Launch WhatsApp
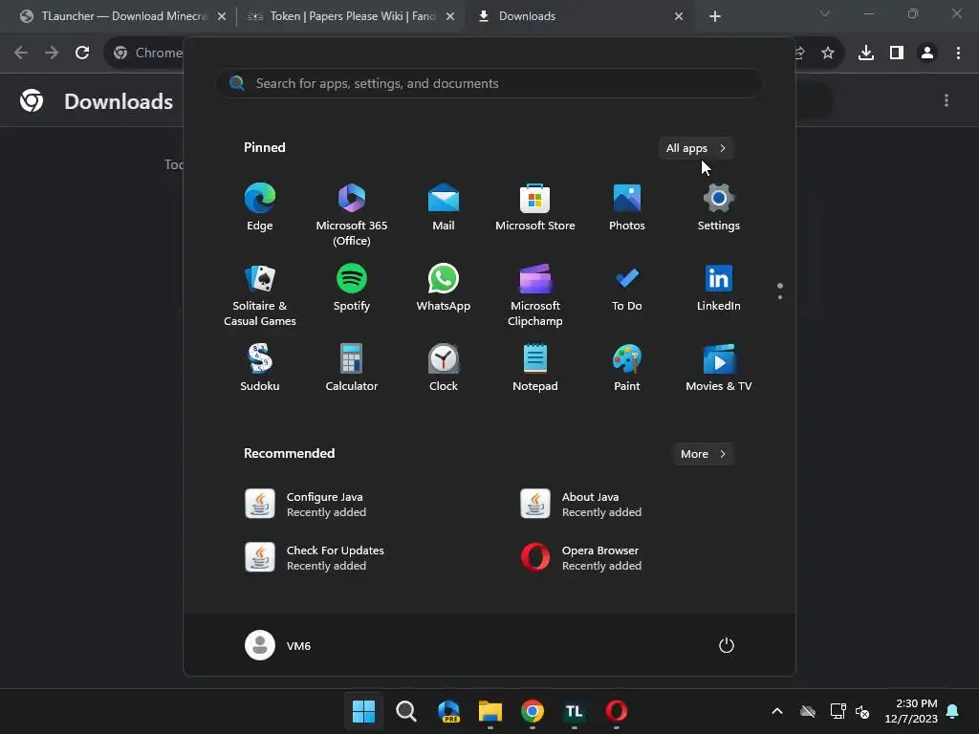 pyautogui.click(x=444, y=288)
